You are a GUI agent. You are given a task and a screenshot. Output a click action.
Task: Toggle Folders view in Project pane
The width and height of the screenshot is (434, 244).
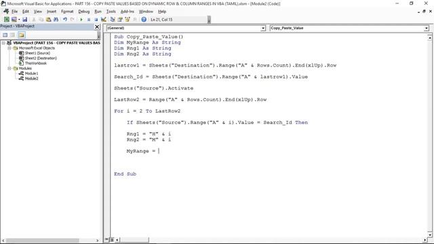point(22,35)
